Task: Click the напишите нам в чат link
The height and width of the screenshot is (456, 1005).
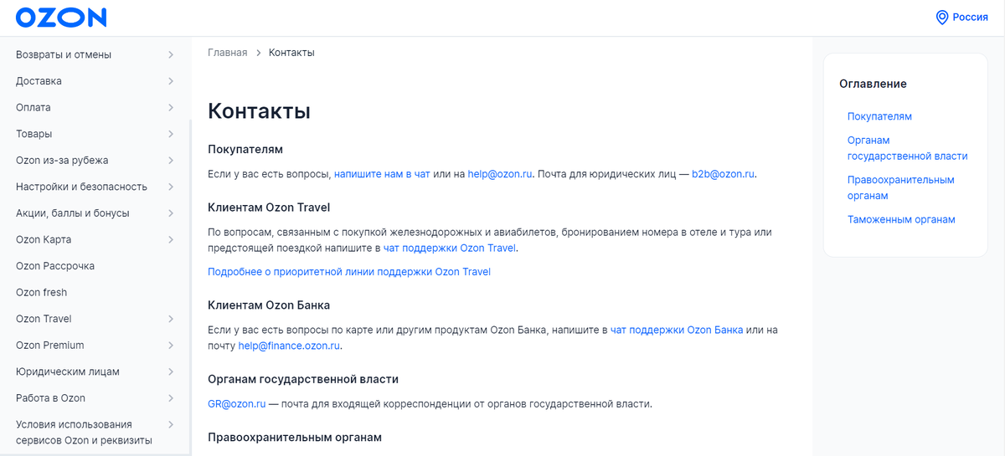Action: tap(382, 174)
